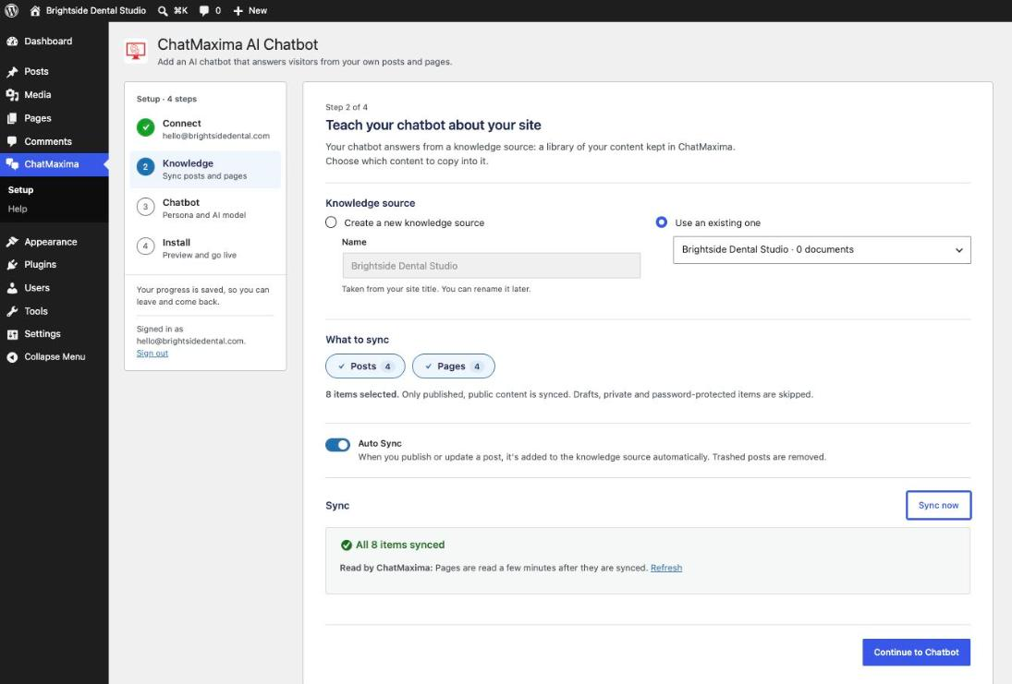Viewport: 1012px width, 684px height.
Task: Click the Tools wrench icon
Action: coord(12,311)
